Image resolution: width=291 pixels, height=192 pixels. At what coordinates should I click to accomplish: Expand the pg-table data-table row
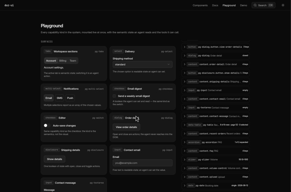click(216, 125)
